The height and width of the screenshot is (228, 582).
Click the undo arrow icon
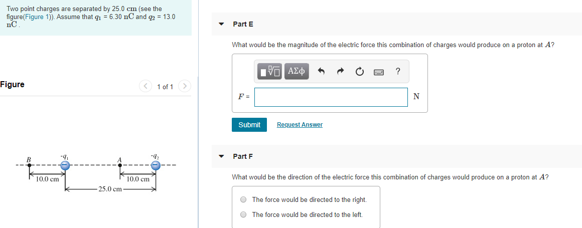[322, 71]
